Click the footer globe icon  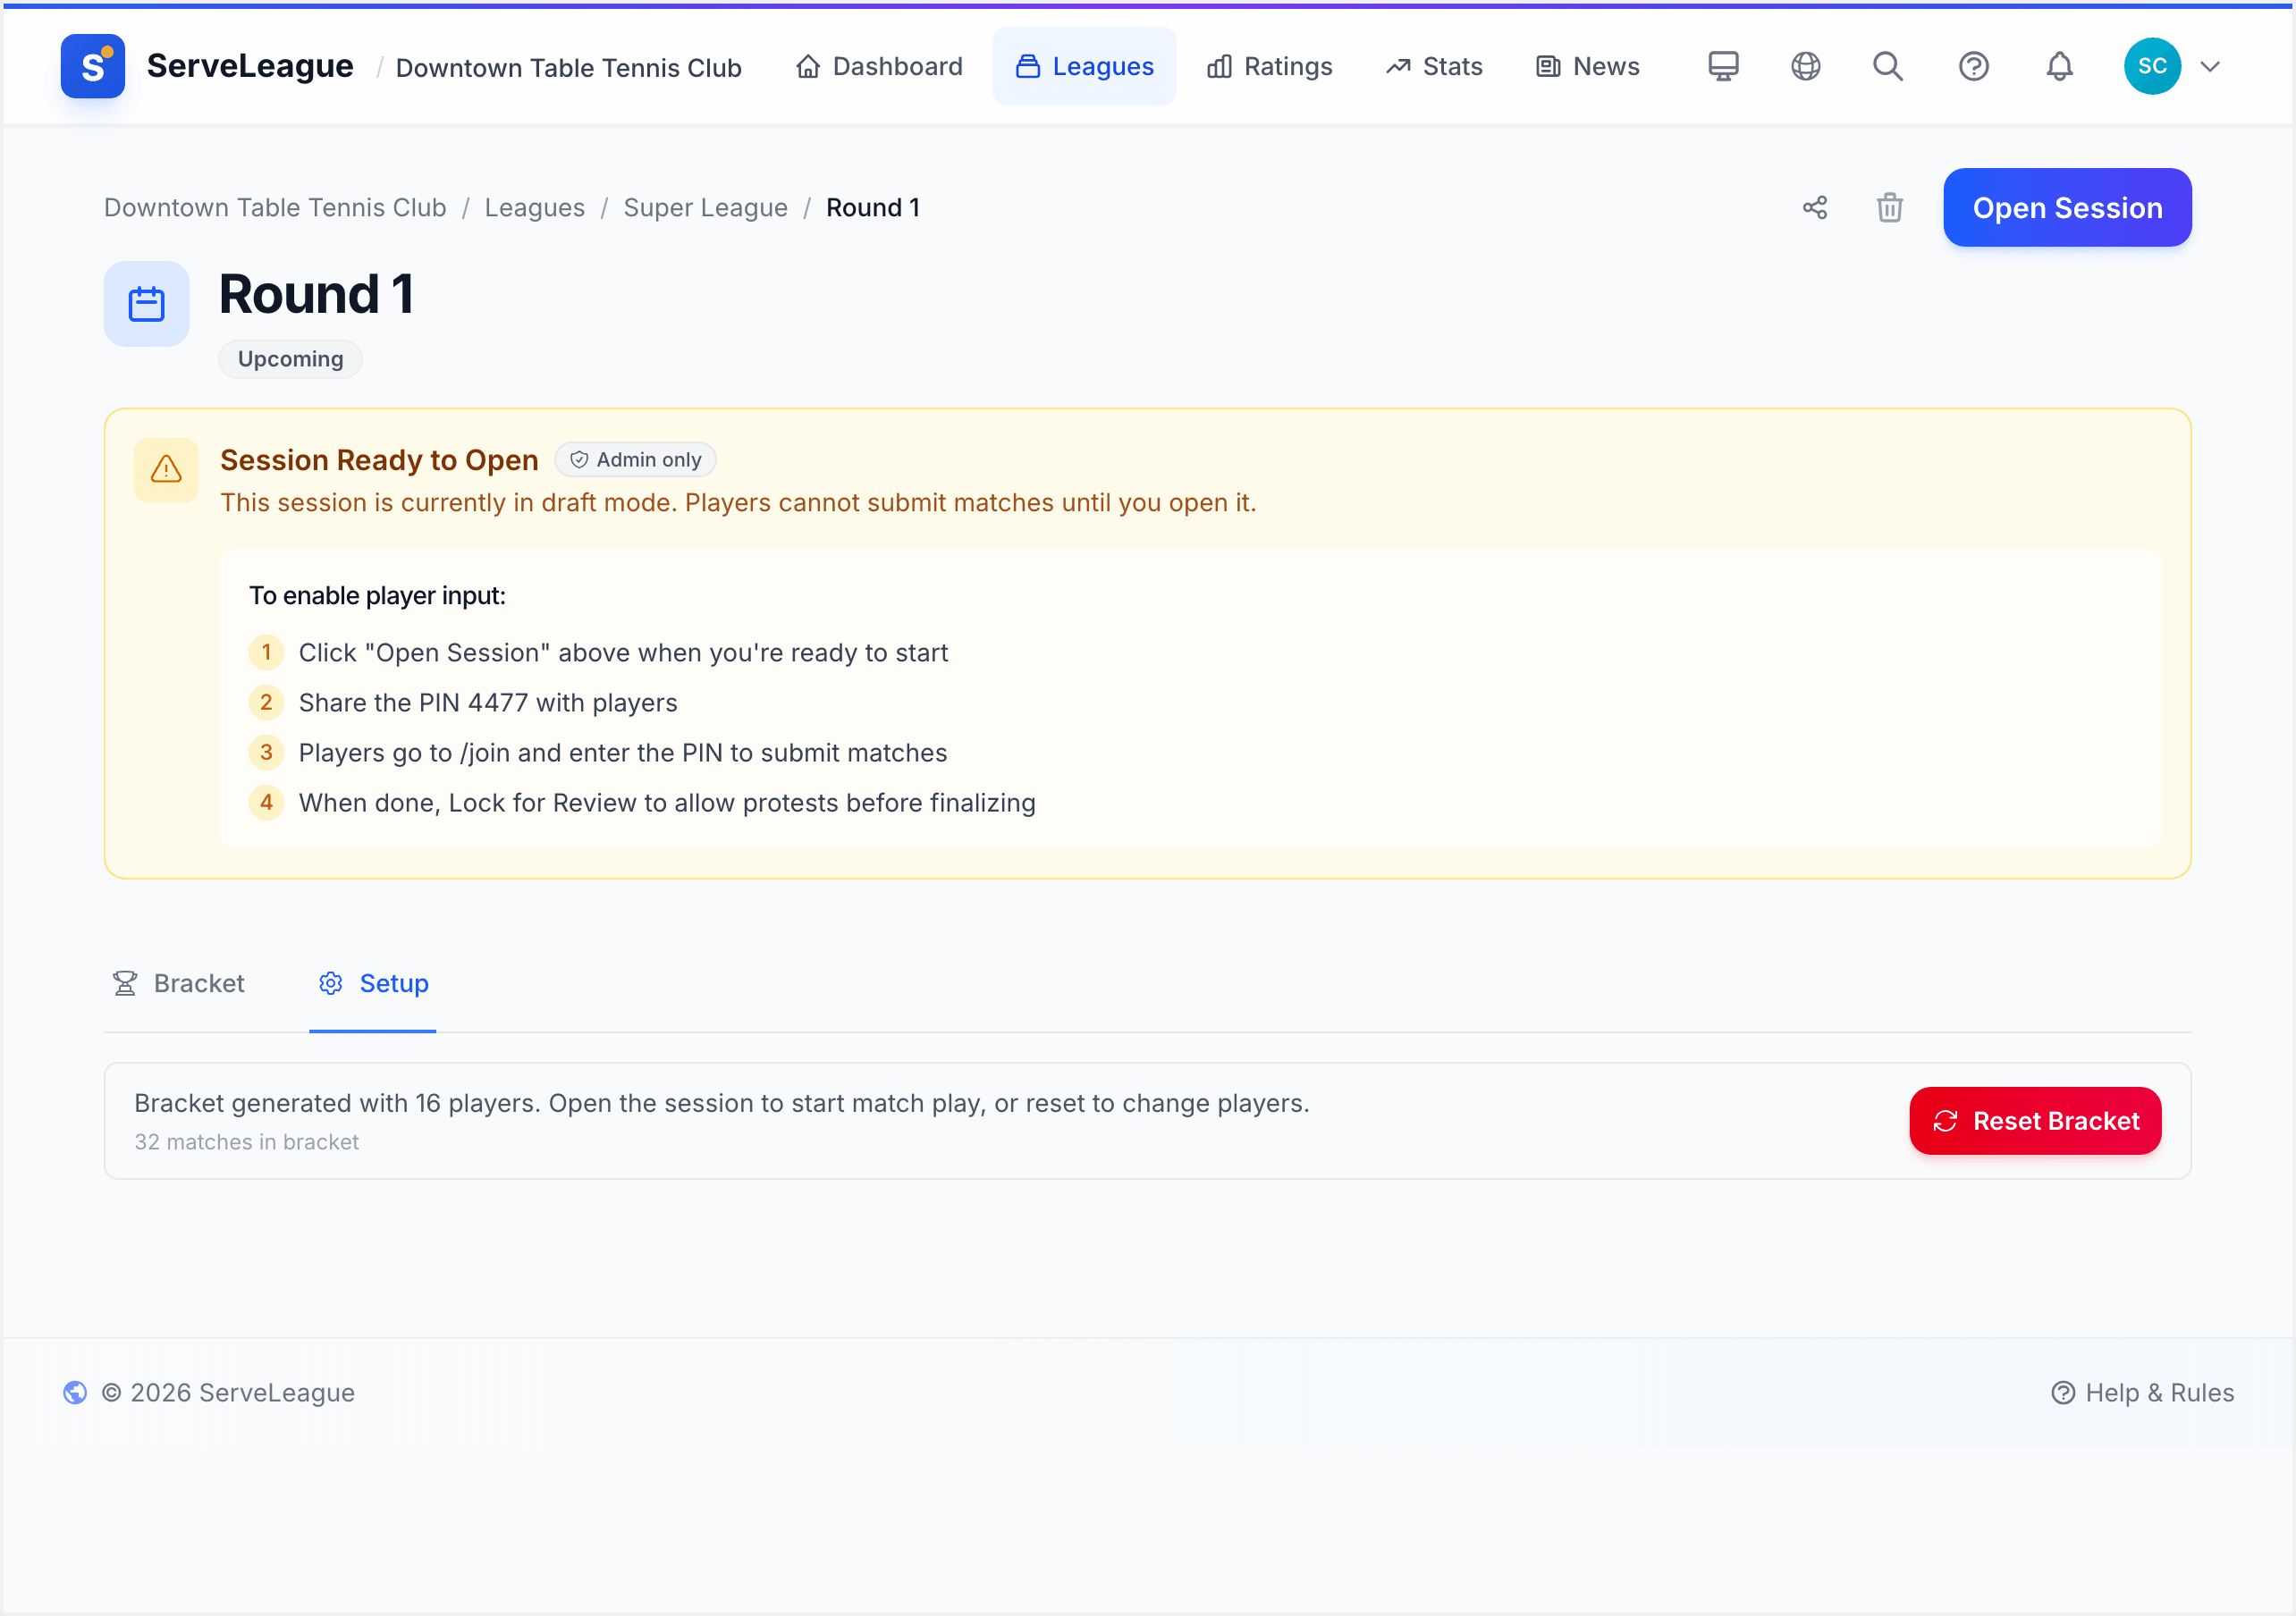click(75, 1392)
